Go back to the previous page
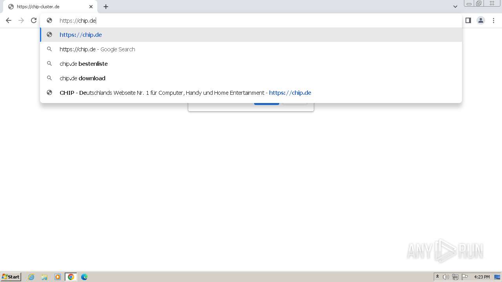Screen dimensions: 502x282 click(9, 20)
